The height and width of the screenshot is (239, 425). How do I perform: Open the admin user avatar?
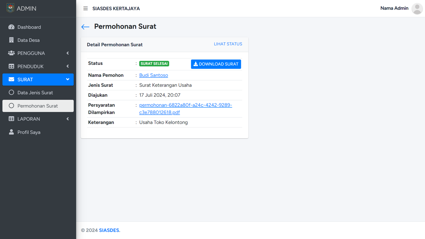417,8
